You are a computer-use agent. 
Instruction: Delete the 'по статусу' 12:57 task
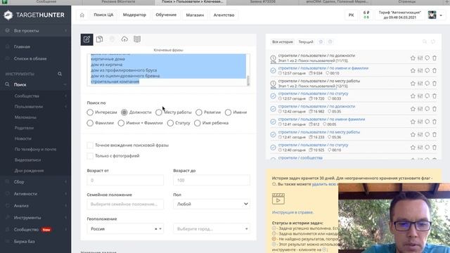click(x=435, y=96)
